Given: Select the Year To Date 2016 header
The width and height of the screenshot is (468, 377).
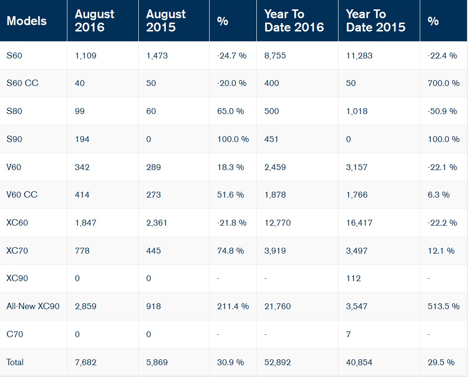Looking at the screenshot, I should pyautogui.click(x=294, y=21).
